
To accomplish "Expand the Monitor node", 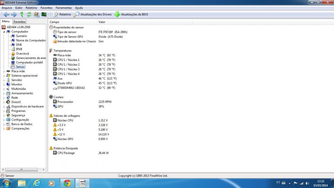I will tap(4, 85).
